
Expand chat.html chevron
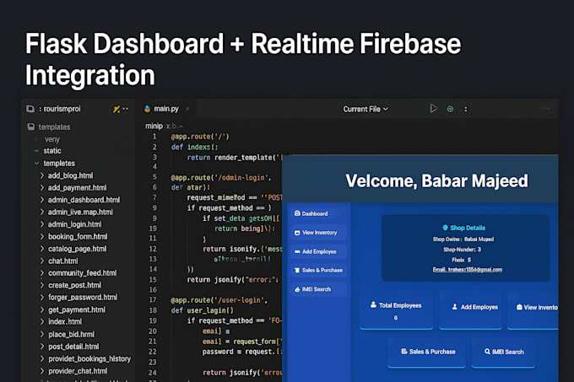click(41, 261)
